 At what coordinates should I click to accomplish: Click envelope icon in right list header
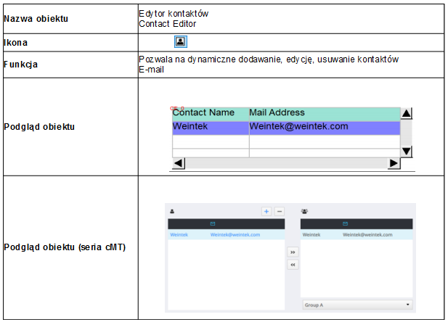[x=345, y=224]
